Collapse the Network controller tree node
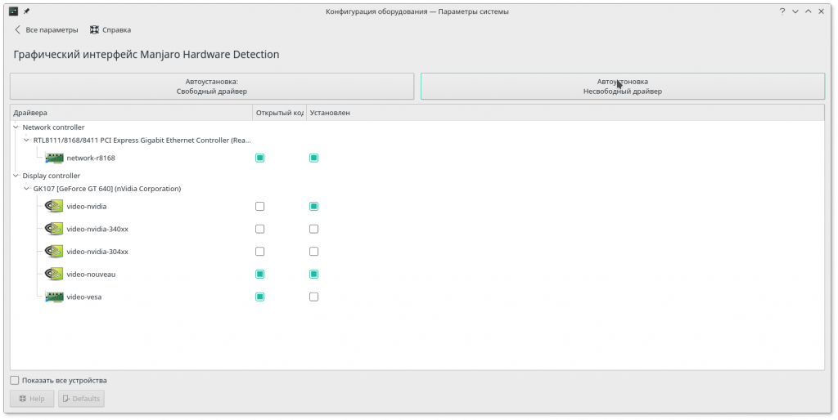The image size is (838, 420). (x=16, y=127)
